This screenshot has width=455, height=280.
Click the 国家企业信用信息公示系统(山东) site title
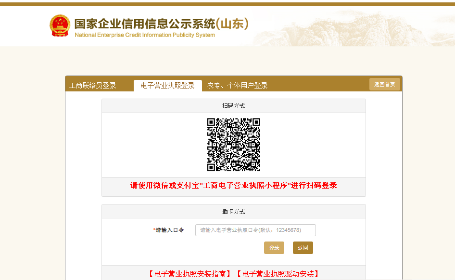coord(161,24)
